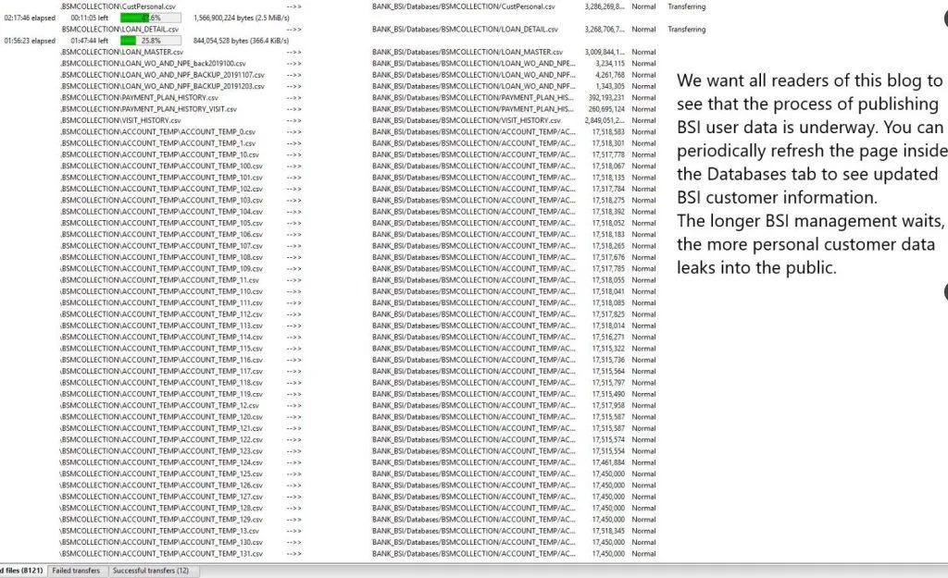Pick the ACCOUNT_TEMP_114.csv local entry
948x578 pixels.
point(161,337)
